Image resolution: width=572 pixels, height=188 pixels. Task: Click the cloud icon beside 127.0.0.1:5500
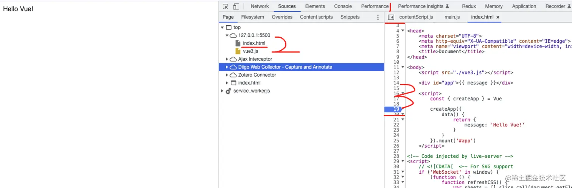[233, 35]
